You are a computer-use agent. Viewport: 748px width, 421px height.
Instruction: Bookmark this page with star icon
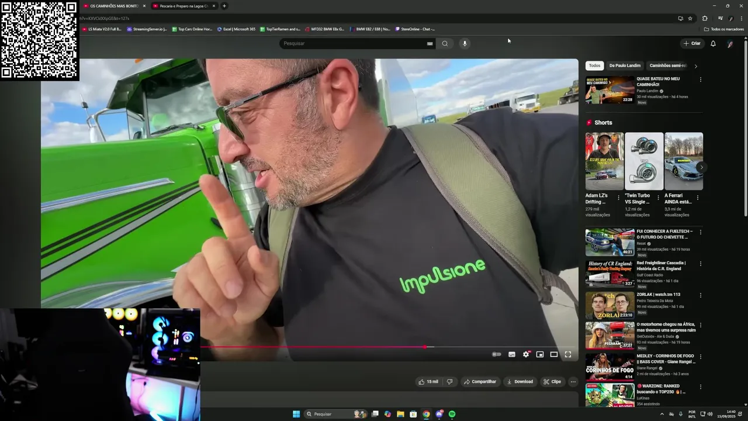click(690, 18)
